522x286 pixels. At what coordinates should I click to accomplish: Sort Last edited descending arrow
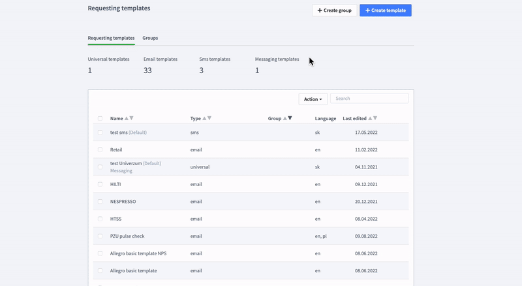375,118
